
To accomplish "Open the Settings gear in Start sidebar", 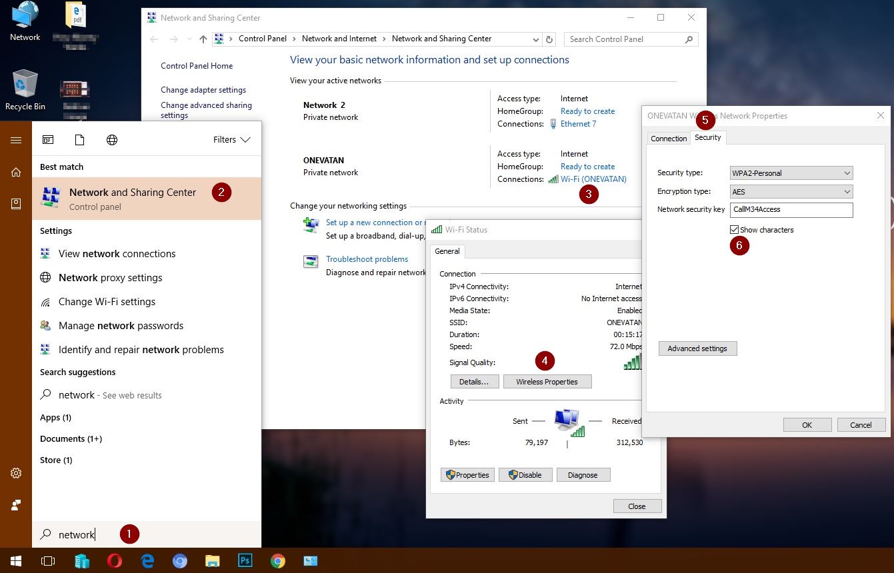I will click(16, 473).
